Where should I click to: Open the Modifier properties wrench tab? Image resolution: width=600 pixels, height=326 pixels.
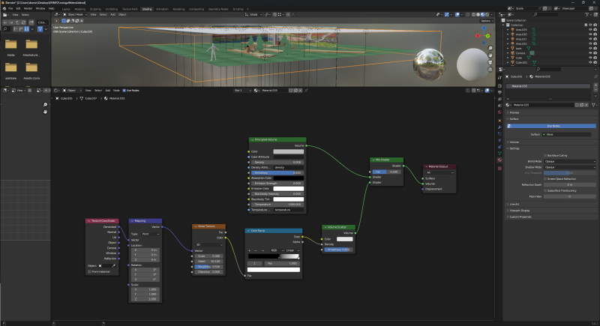tap(499, 127)
